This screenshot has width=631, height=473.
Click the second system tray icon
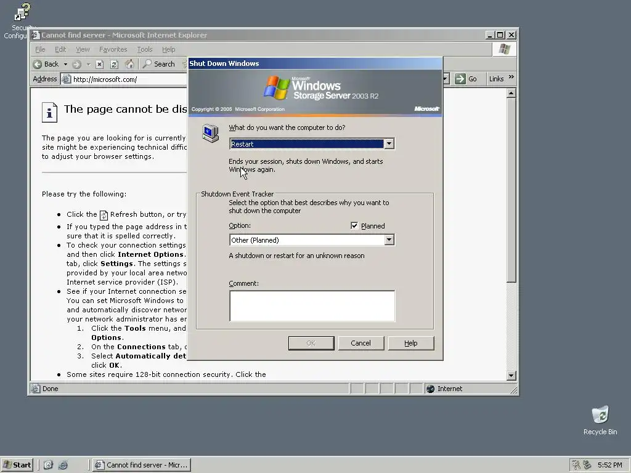pos(587,465)
